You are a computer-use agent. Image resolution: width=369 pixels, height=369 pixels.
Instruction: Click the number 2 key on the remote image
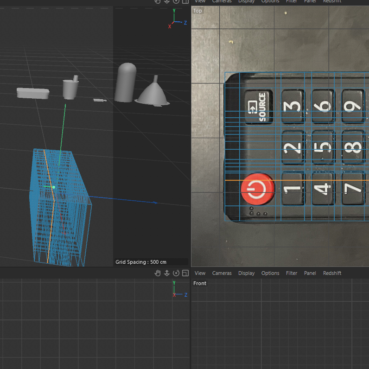[293, 147]
